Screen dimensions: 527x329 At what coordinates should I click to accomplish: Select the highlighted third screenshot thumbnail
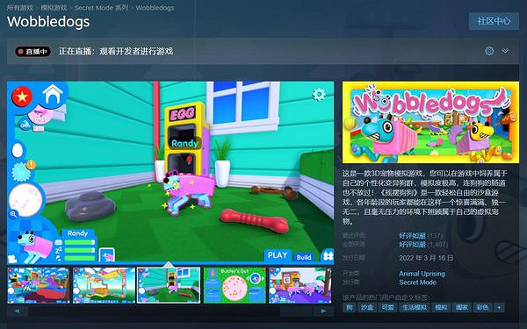click(169, 285)
